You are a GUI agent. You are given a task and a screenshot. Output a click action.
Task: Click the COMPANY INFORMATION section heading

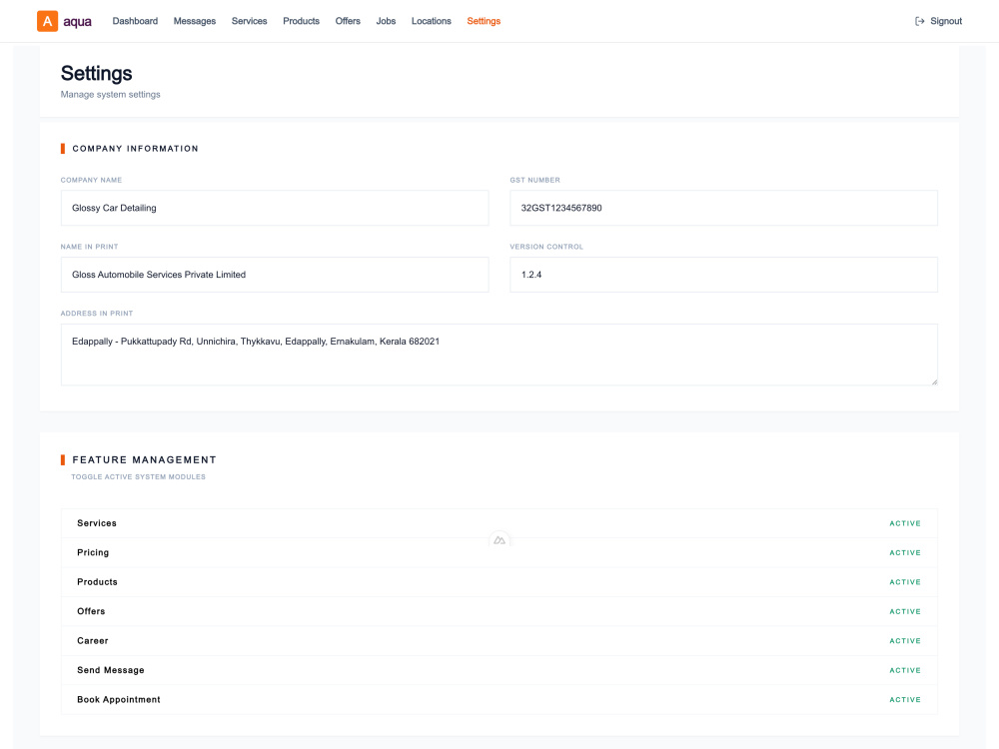(135, 149)
